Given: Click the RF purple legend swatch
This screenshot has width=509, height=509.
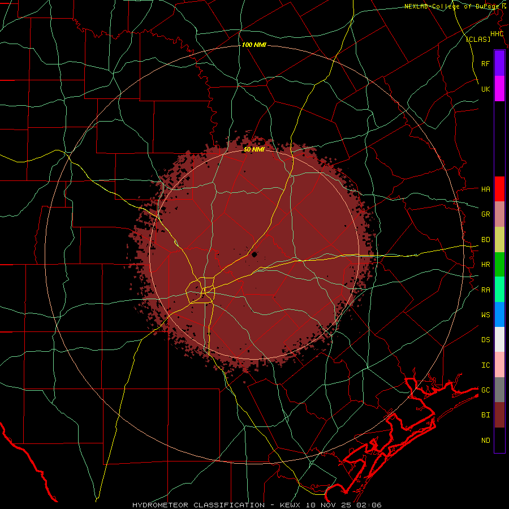Looking at the screenshot, I should click(x=499, y=63).
